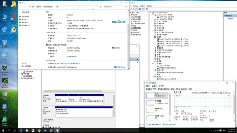Open Remote settings in System window sidebar

(x=24, y=20)
